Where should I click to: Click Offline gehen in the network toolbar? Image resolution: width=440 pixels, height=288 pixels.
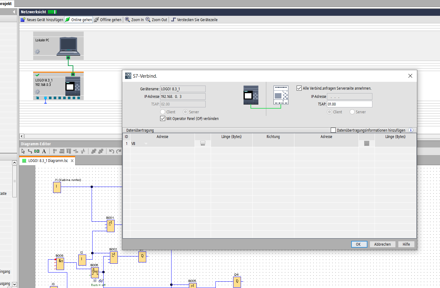point(108,20)
